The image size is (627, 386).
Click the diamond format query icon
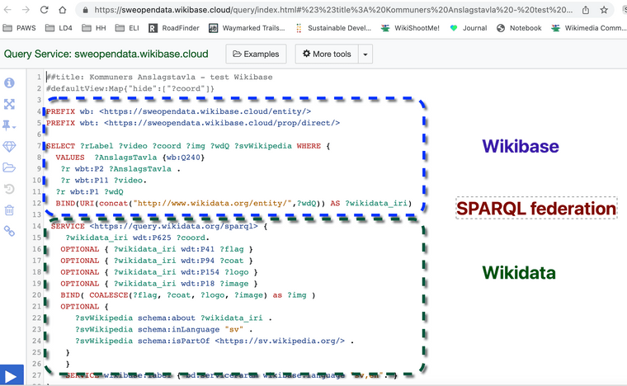[x=10, y=146]
